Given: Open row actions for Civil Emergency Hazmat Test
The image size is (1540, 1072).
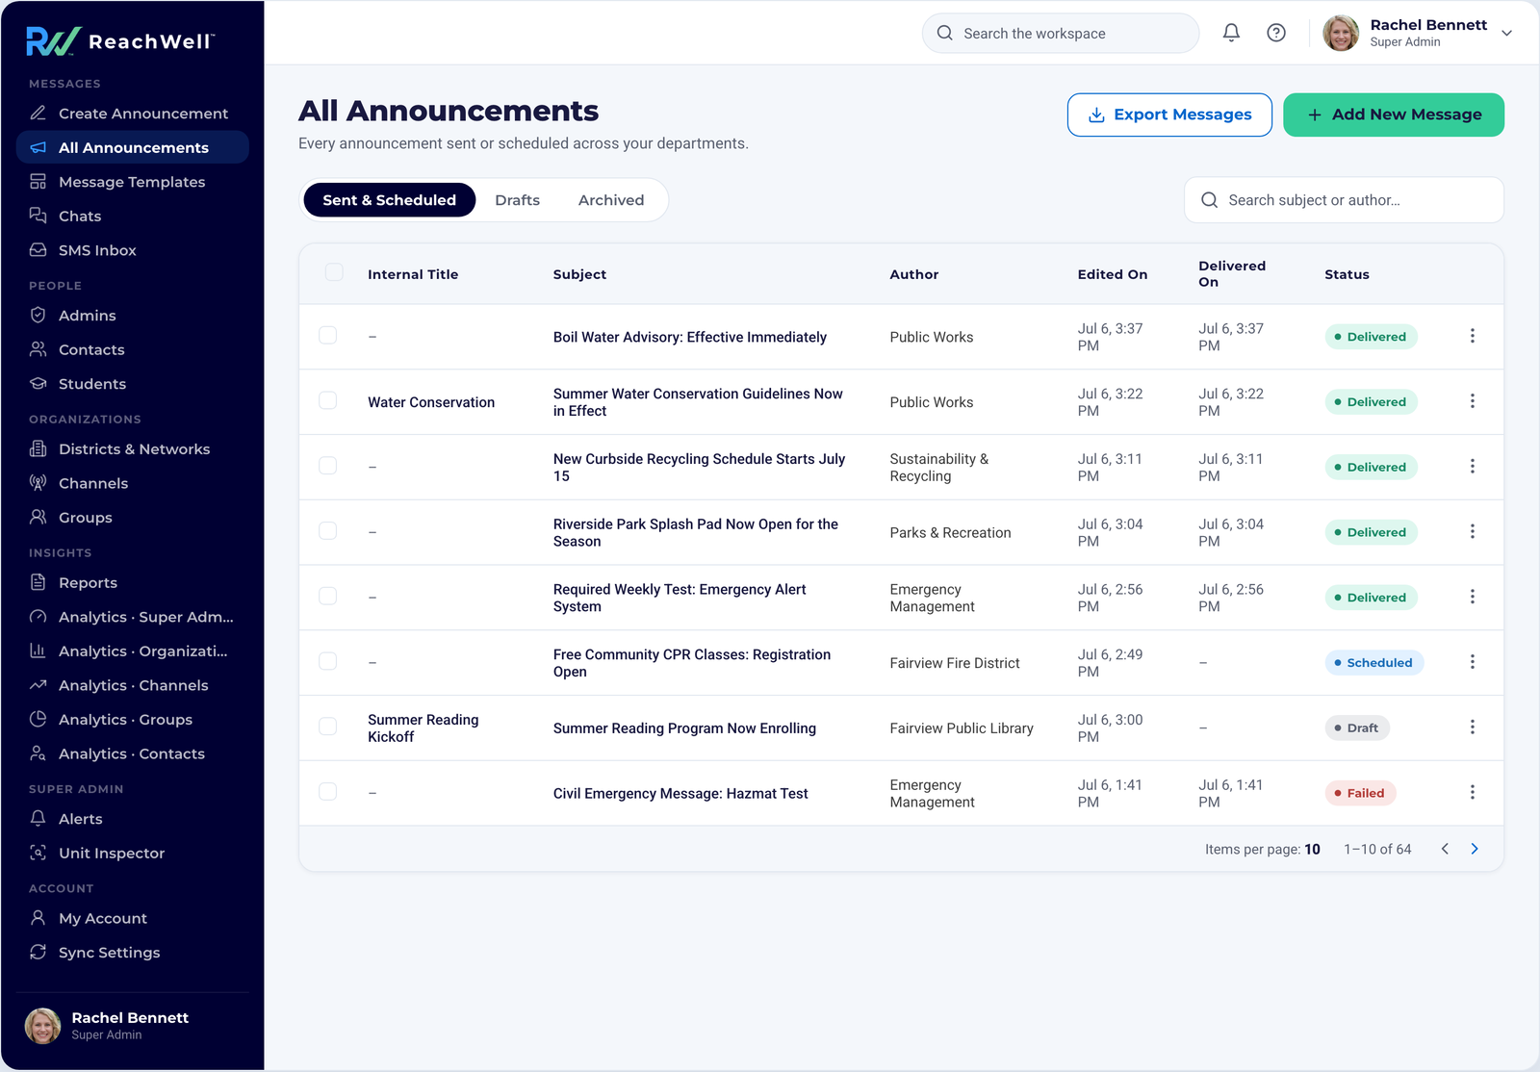Looking at the screenshot, I should pos(1472,792).
